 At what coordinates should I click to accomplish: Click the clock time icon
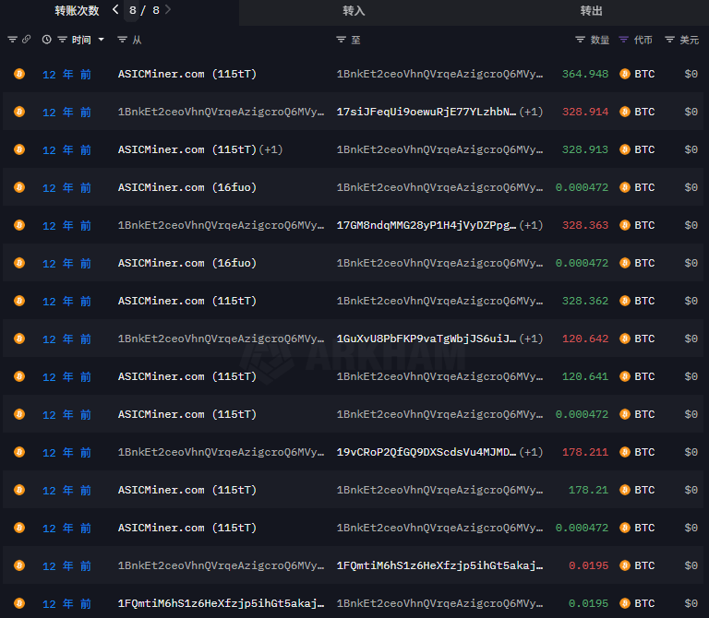tap(46, 40)
